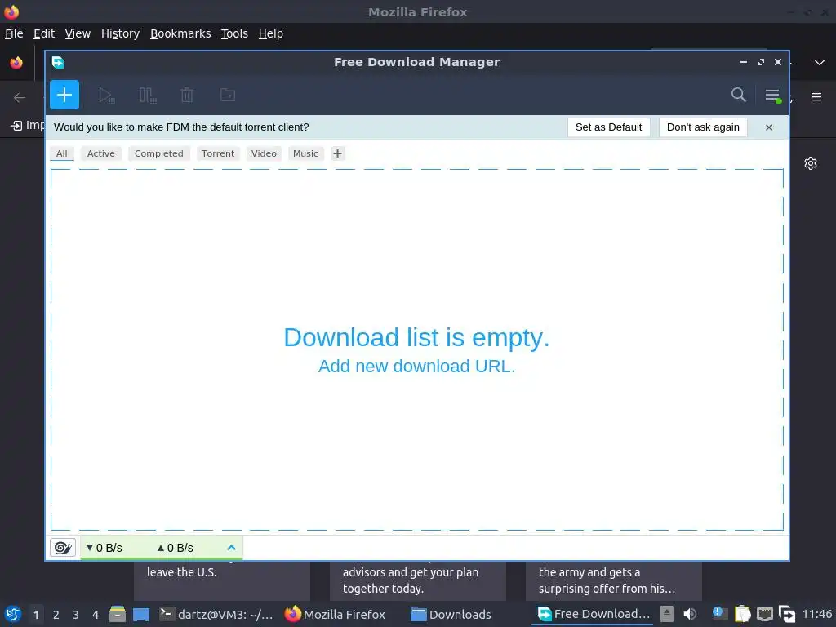Switch to Mozilla Firefox in the taskbar
836x627 pixels.
click(x=335, y=615)
